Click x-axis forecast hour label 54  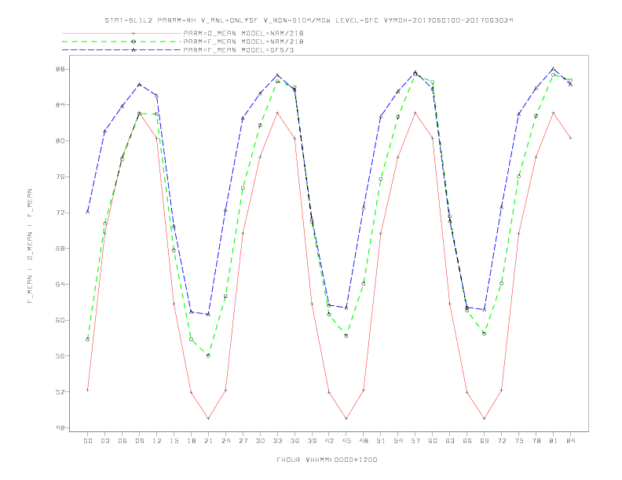click(398, 441)
